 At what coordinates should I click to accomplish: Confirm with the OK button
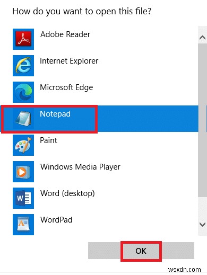click(x=141, y=251)
